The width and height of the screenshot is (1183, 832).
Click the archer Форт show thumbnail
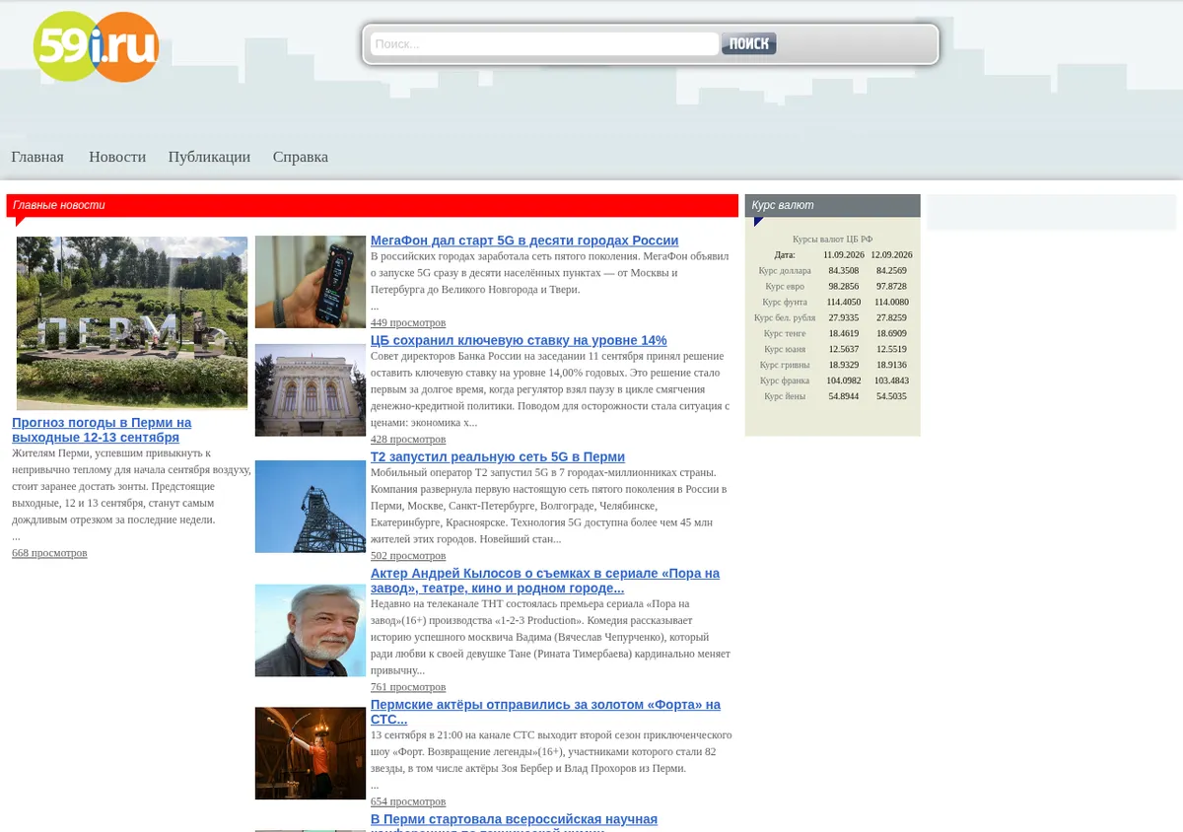(x=311, y=753)
